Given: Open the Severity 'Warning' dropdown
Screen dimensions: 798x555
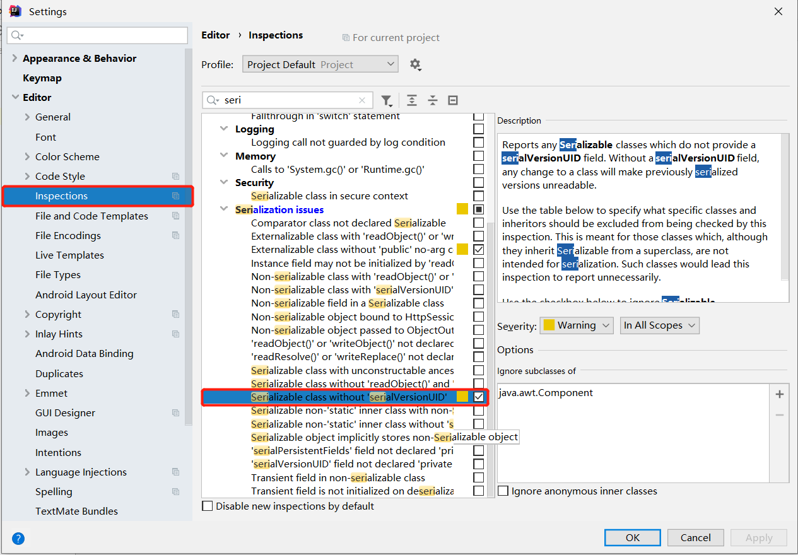Looking at the screenshot, I should click(x=577, y=325).
